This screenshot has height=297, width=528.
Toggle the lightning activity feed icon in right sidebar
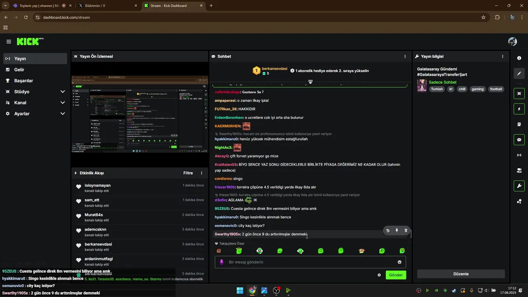tap(519, 109)
